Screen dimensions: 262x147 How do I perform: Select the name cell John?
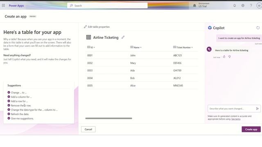click(133, 56)
